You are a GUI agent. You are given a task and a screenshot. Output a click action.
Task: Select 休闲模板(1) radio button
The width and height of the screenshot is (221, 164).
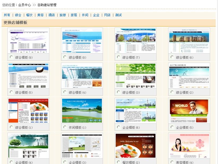65,127
